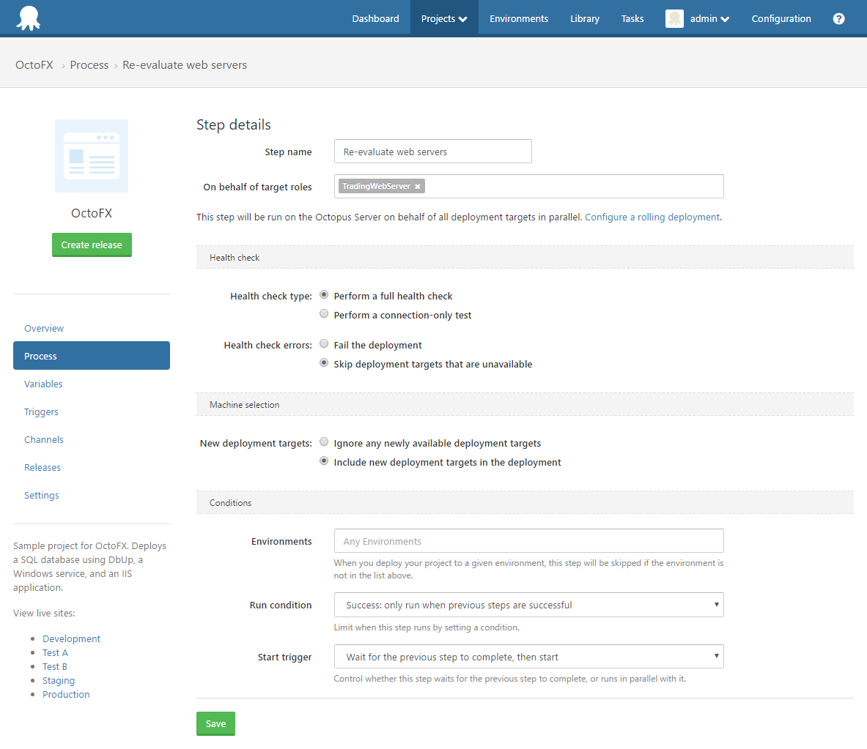
Task: Click the Machine selection section header
Action: click(525, 404)
